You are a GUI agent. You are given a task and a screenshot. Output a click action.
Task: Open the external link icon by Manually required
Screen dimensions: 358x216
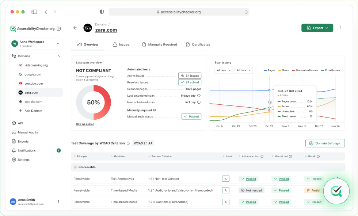click(x=155, y=110)
